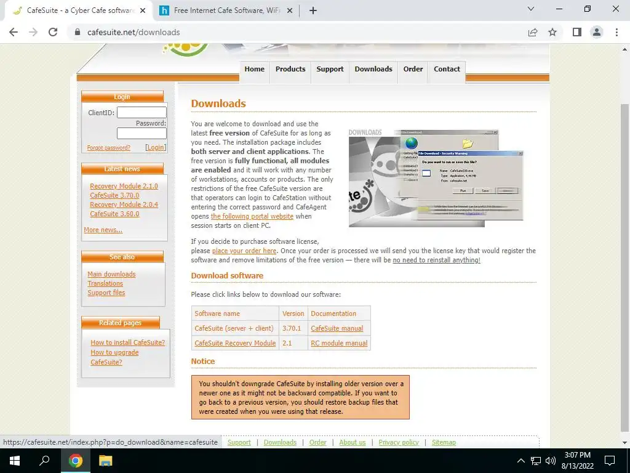Click the address bar URL
Image resolution: width=630 pixels, height=473 pixels.
click(134, 32)
